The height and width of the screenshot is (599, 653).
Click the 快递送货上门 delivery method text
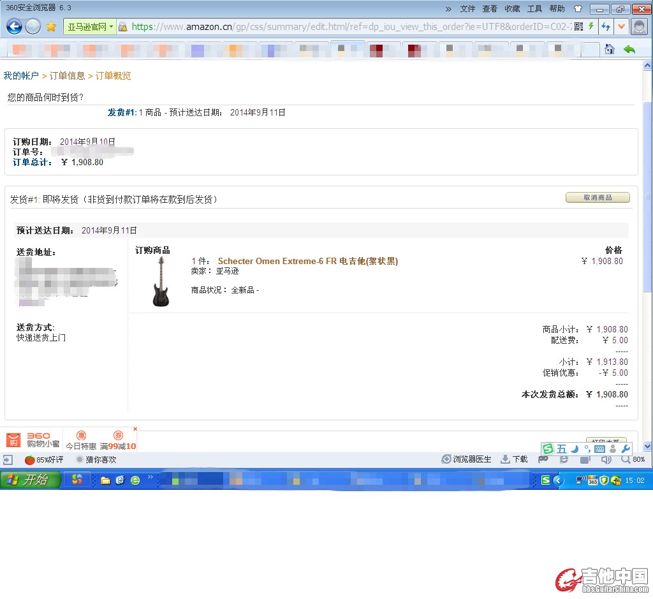(41, 338)
